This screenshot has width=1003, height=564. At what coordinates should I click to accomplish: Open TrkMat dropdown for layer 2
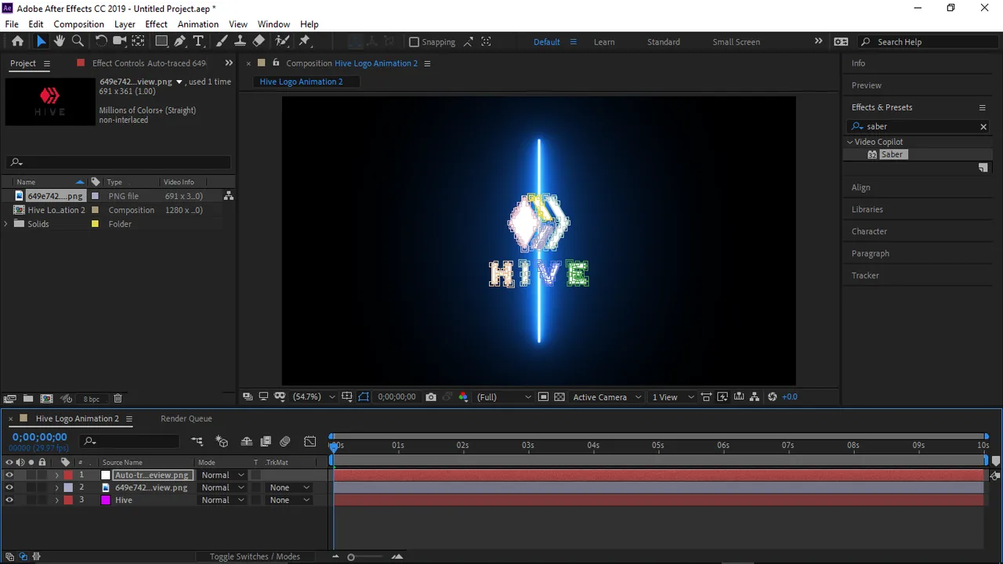click(290, 487)
